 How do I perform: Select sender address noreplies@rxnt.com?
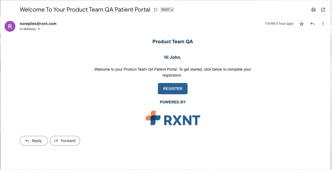coord(38,24)
